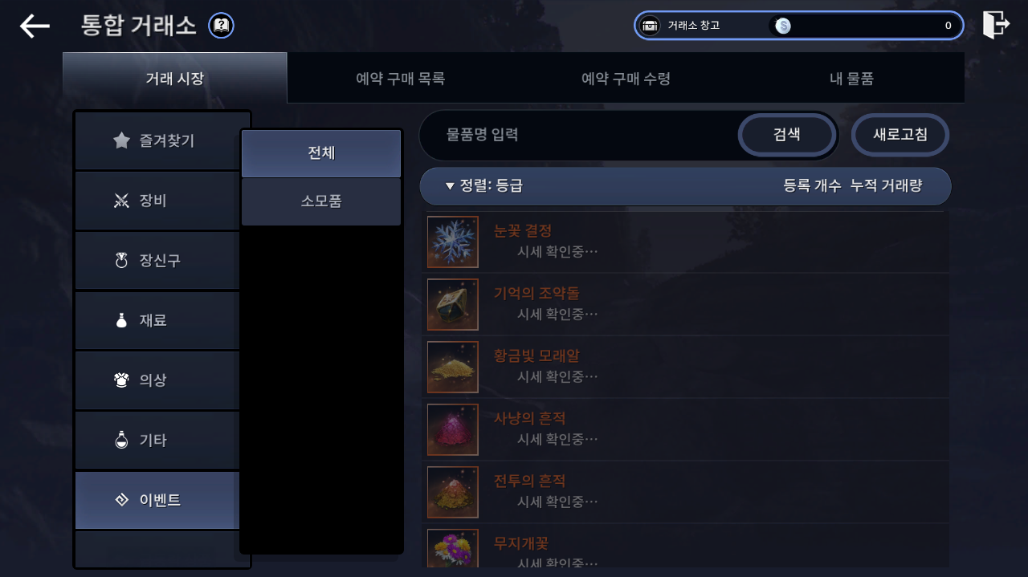
Task: Select the 기억의 조약돌 item icon
Action: [x=453, y=304]
